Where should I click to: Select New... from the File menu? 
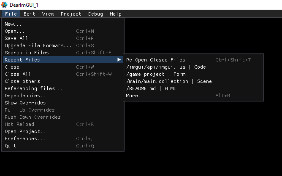click(13, 24)
